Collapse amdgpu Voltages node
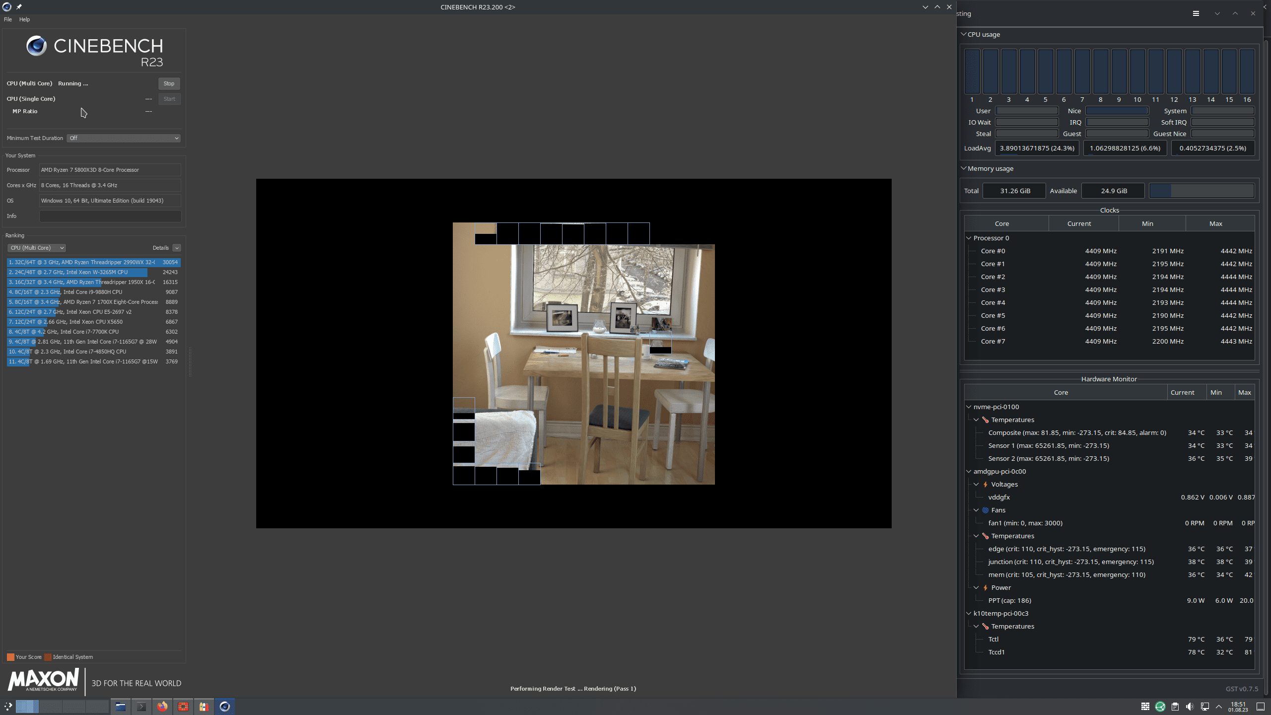 (976, 484)
